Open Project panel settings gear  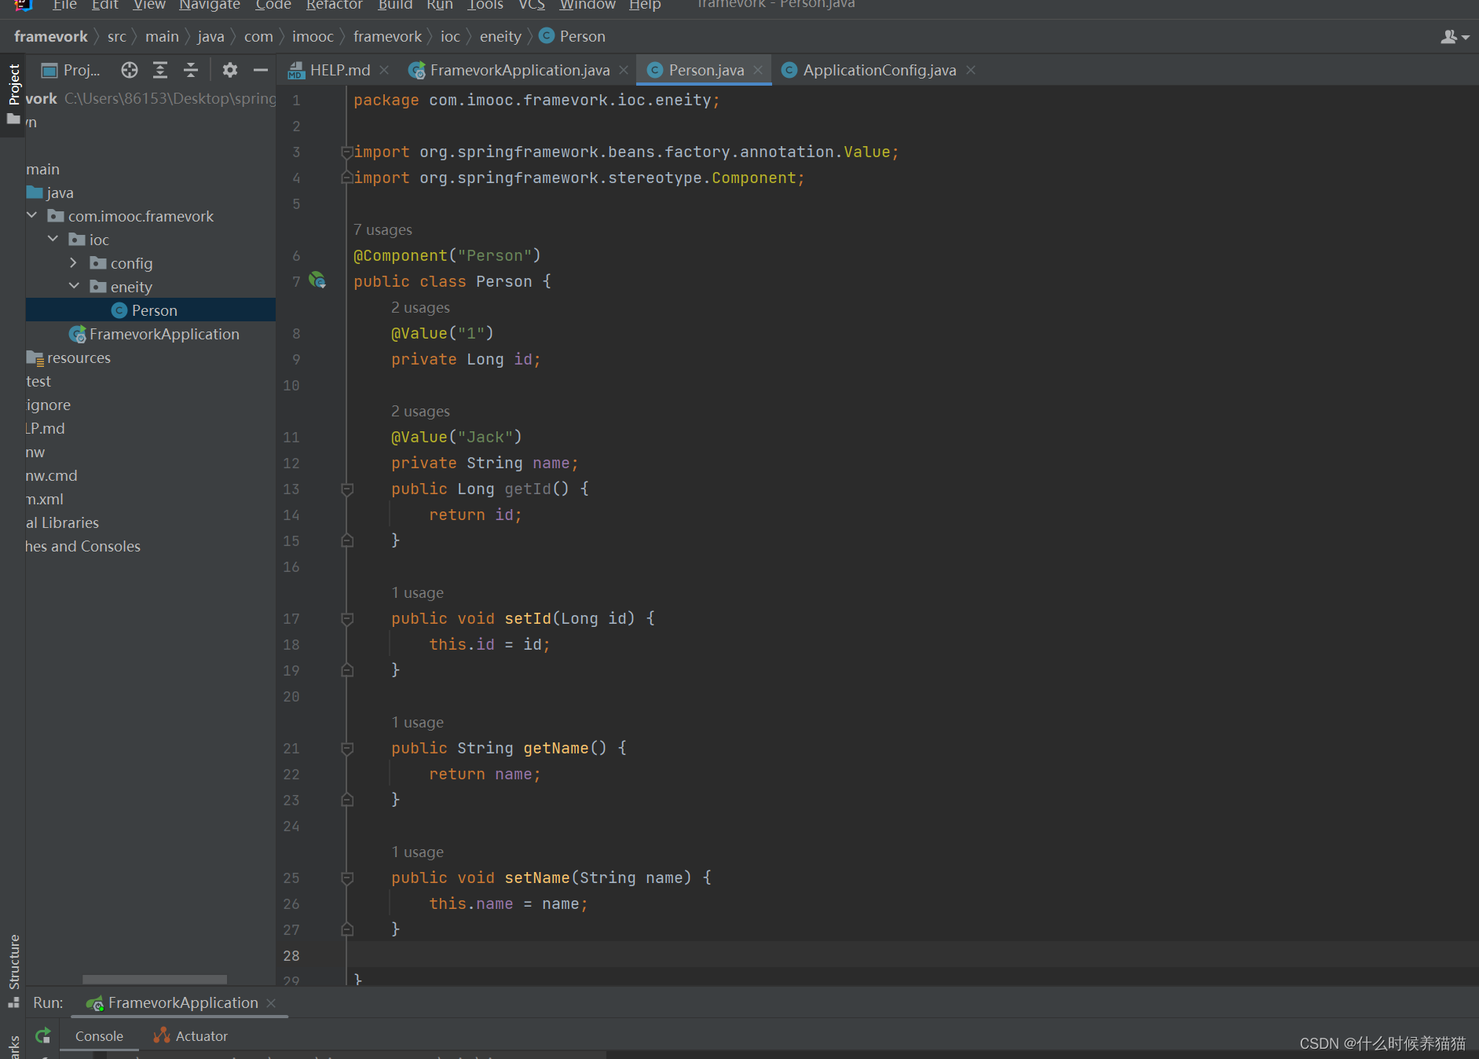tap(229, 71)
